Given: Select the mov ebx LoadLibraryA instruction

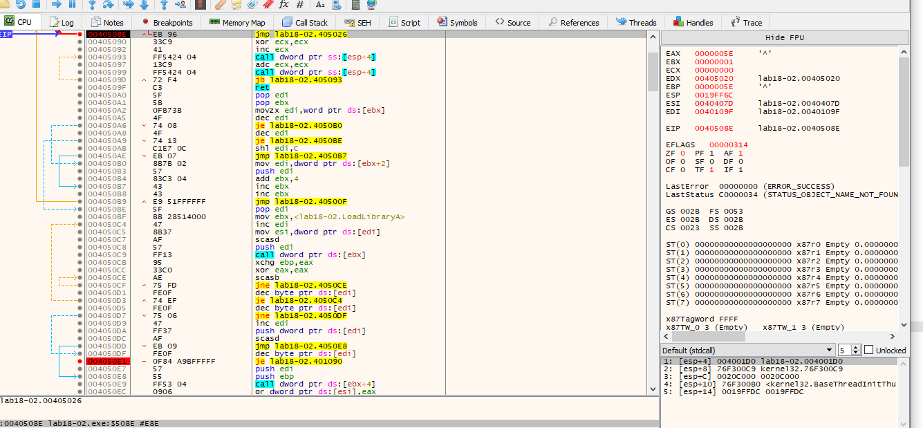Looking at the screenshot, I should pos(330,216).
